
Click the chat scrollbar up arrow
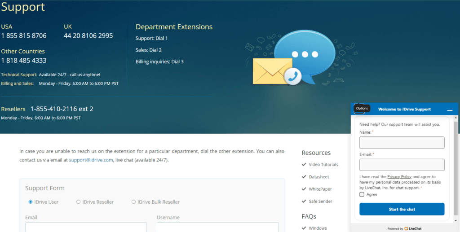[x=456, y=118]
